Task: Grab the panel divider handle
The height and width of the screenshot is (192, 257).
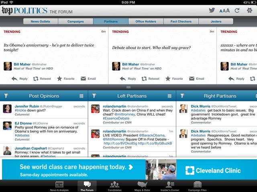Action: point(128,87)
